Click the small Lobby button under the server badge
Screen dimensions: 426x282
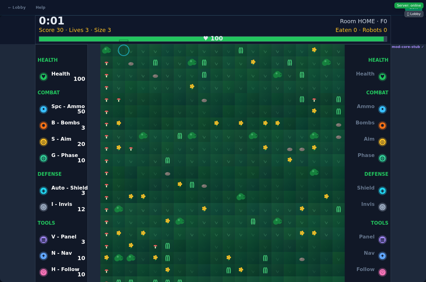click(x=414, y=14)
